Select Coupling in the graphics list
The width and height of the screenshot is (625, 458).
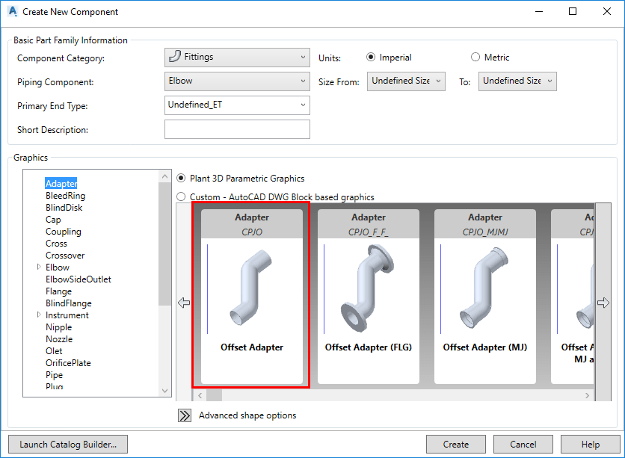(x=63, y=232)
